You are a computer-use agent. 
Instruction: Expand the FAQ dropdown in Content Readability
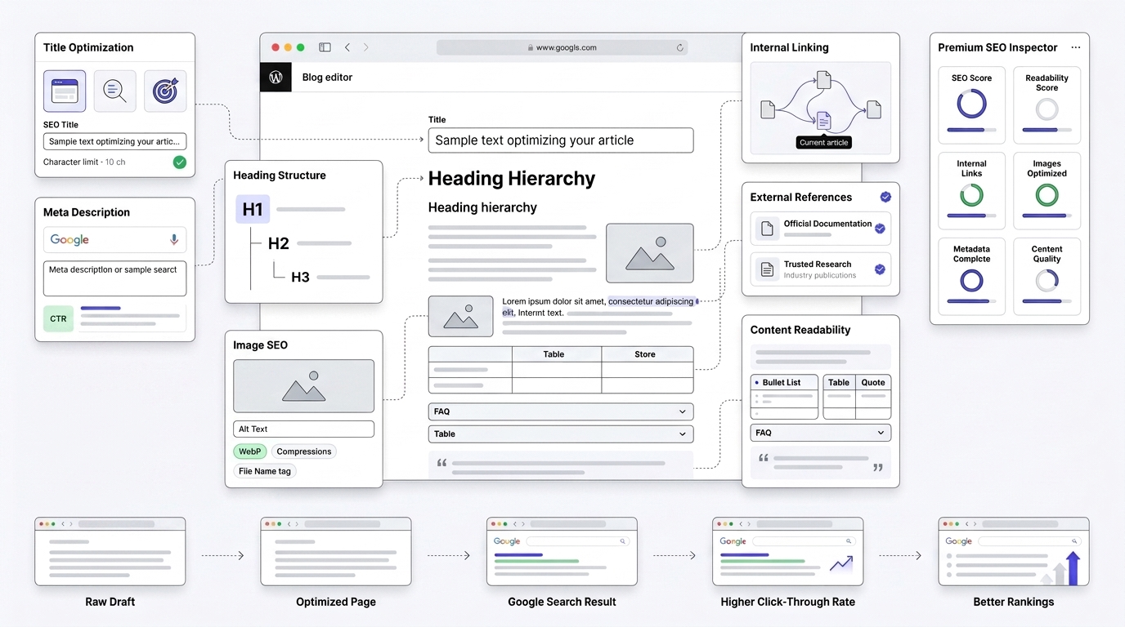click(x=821, y=433)
